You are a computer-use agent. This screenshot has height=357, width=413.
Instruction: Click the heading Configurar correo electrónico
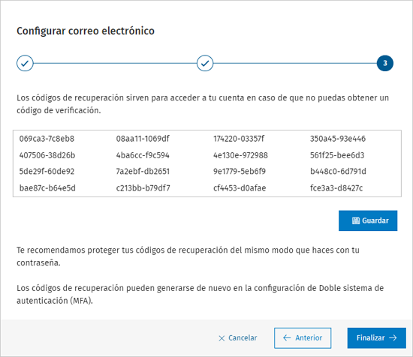pyautogui.click(x=86, y=31)
